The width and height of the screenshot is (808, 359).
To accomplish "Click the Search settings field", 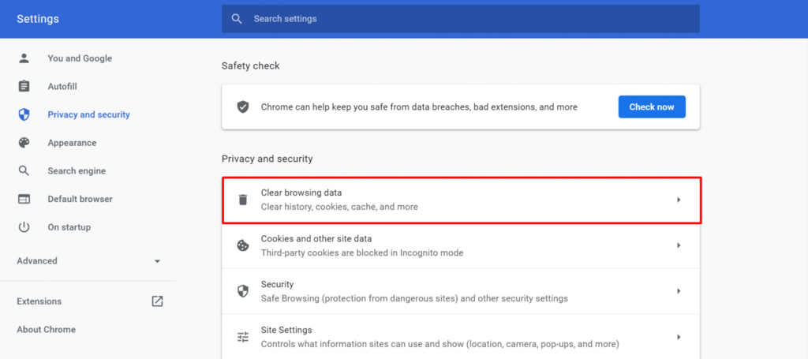I will [x=461, y=19].
